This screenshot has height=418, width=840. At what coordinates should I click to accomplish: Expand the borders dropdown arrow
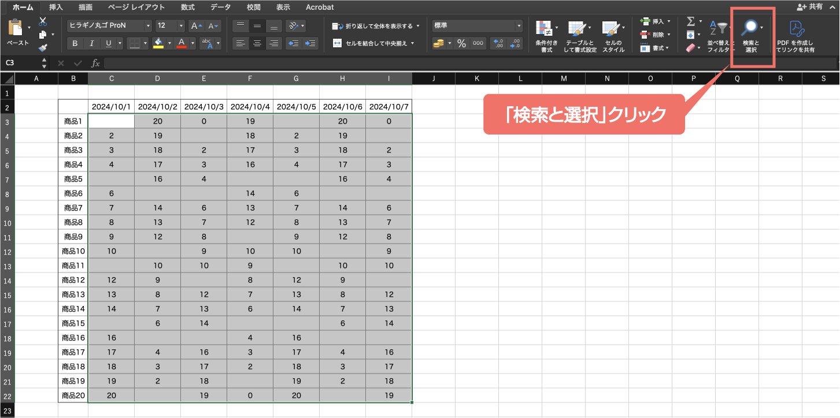point(145,43)
